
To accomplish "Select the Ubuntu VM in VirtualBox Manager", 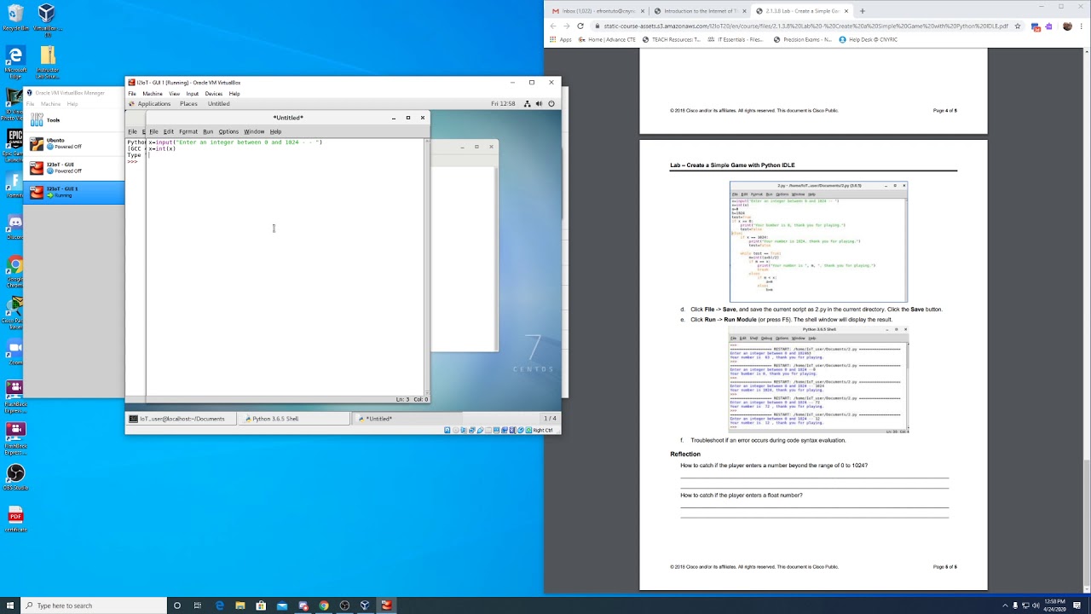I will point(74,143).
